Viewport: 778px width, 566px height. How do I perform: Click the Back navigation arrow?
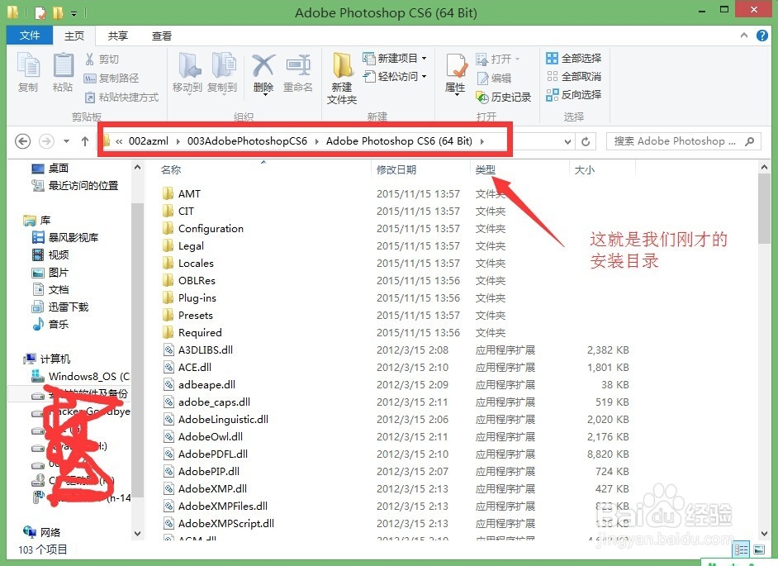[x=22, y=141]
